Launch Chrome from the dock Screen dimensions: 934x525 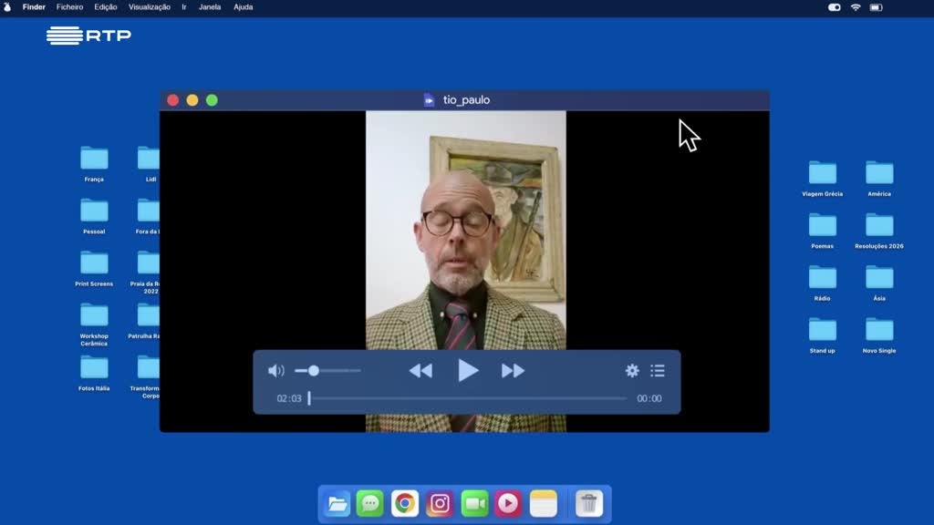405,503
